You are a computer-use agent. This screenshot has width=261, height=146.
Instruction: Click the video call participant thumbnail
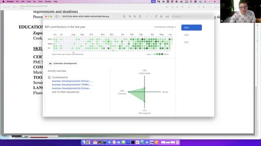point(241,11)
